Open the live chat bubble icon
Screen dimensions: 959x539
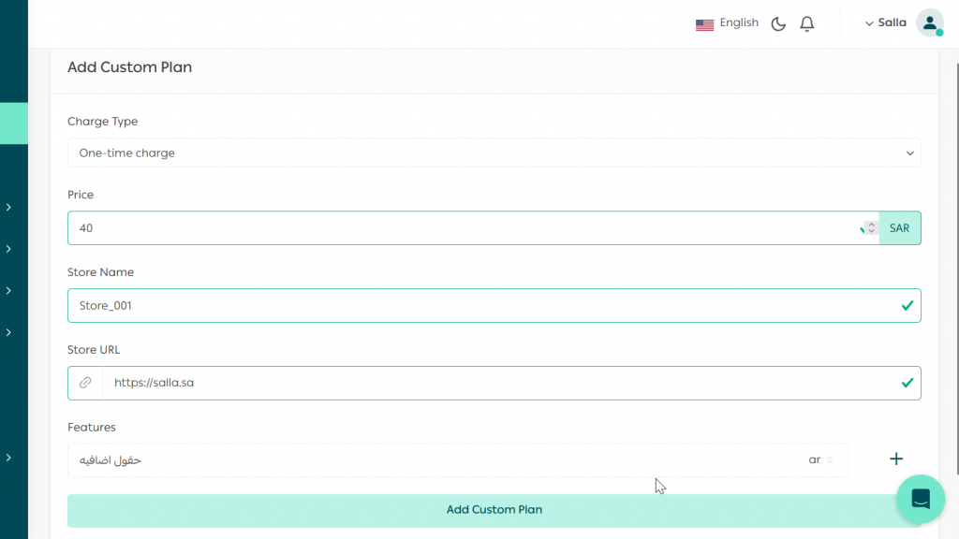click(920, 499)
